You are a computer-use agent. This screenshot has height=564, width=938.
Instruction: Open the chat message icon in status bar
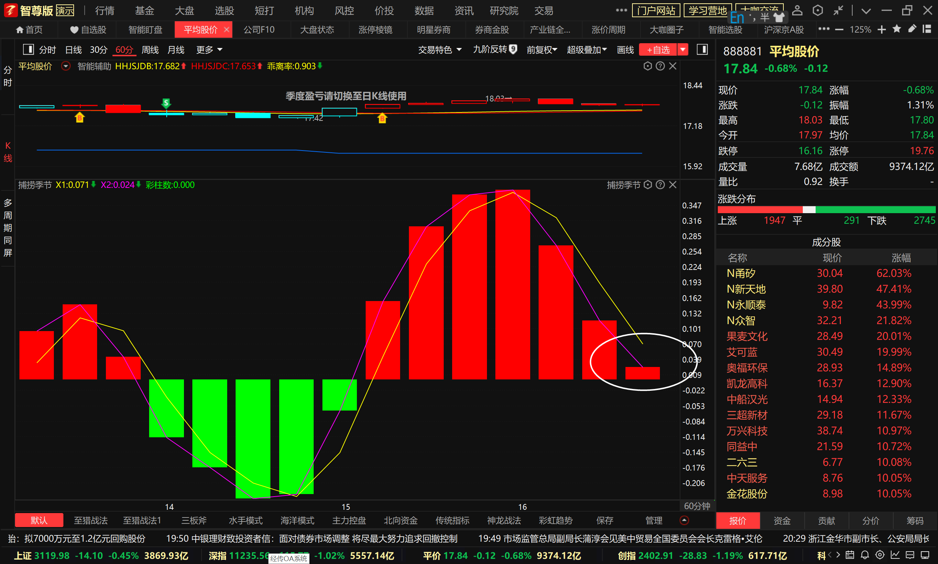(x=910, y=555)
